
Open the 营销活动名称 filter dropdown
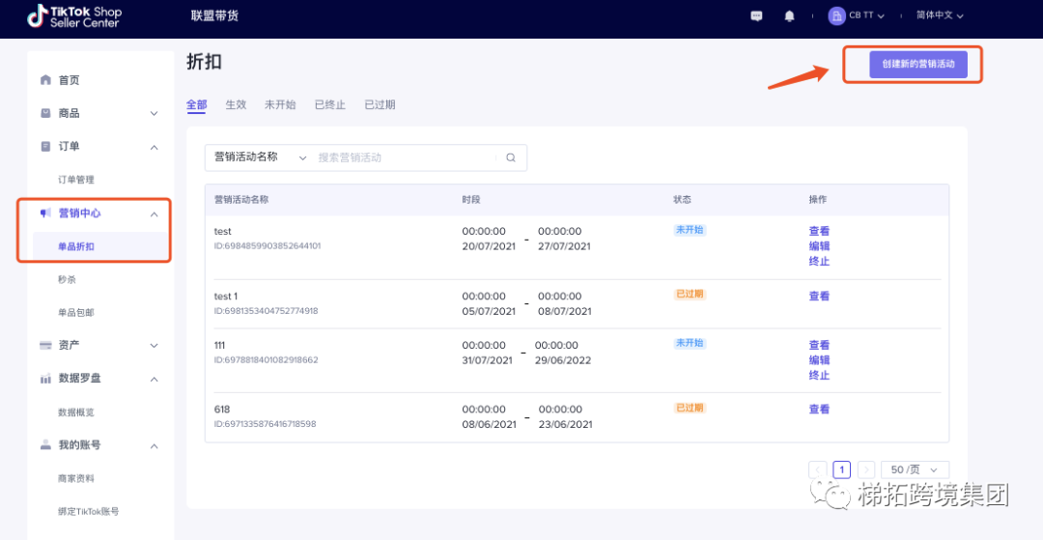tap(259, 157)
